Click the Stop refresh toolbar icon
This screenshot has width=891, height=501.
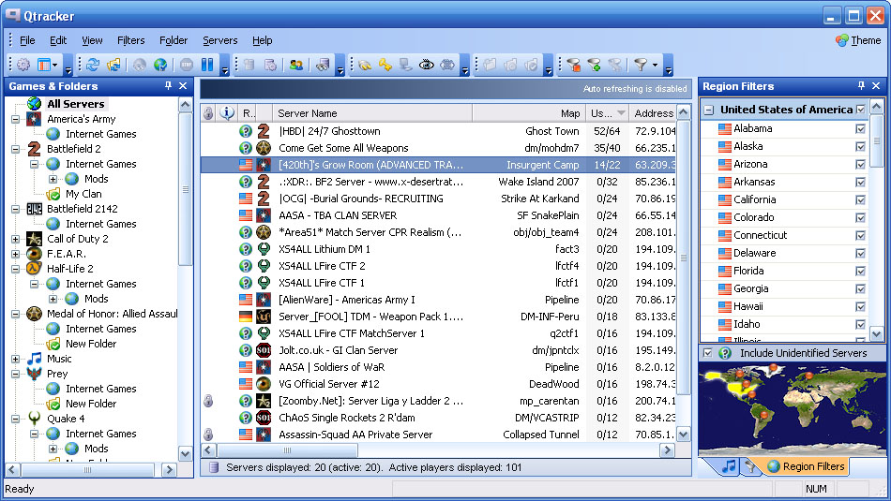(x=187, y=65)
